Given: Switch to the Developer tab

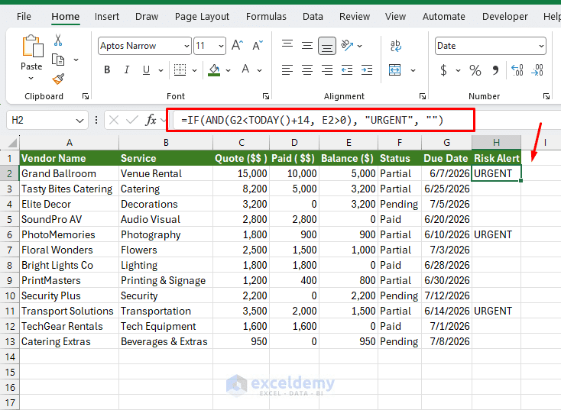Looking at the screenshot, I should pyautogui.click(x=505, y=17).
